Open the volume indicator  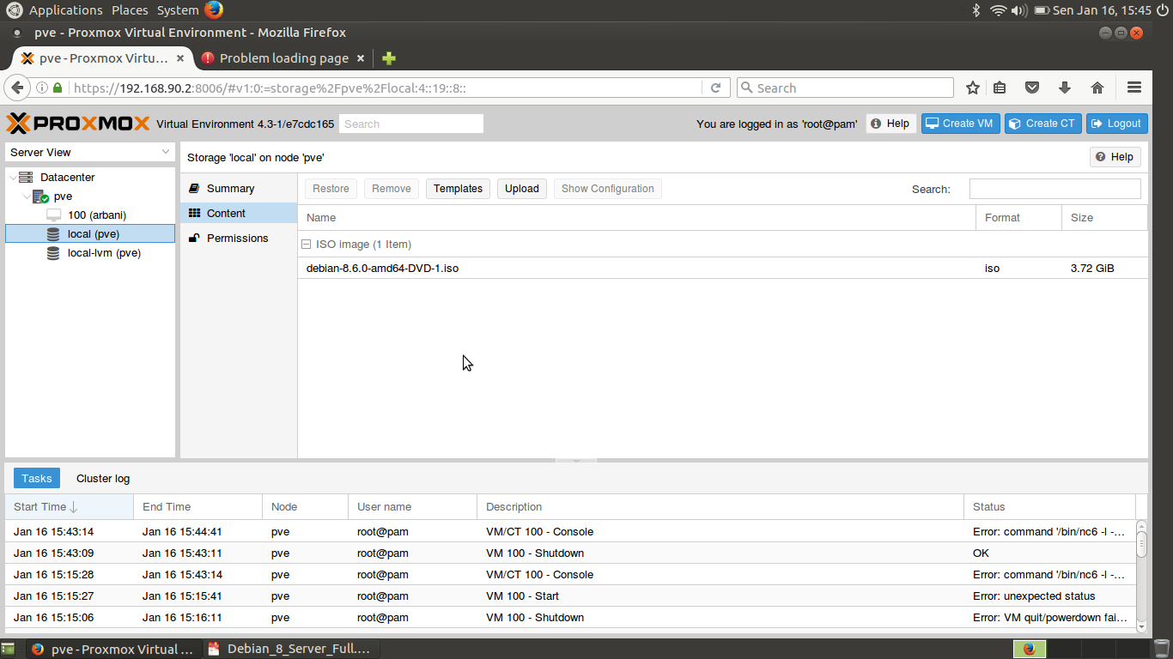click(1019, 10)
